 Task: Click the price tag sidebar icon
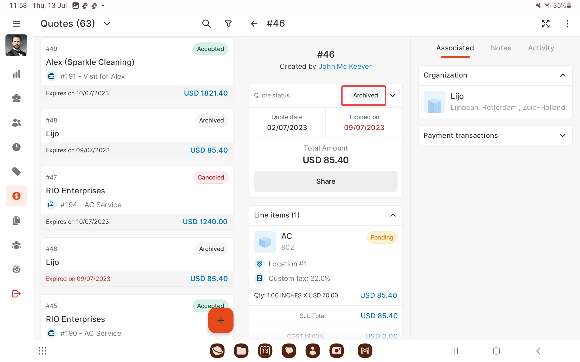[x=16, y=172]
